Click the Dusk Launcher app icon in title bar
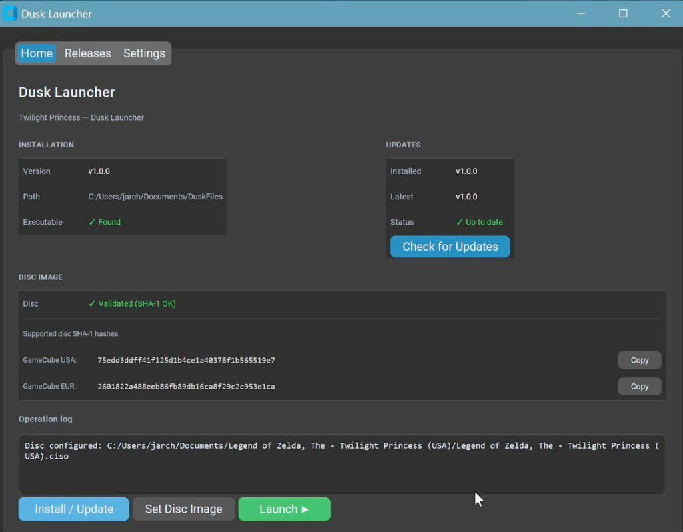This screenshot has width=683, height=532. pyautogui.click(x=9, y=13)
